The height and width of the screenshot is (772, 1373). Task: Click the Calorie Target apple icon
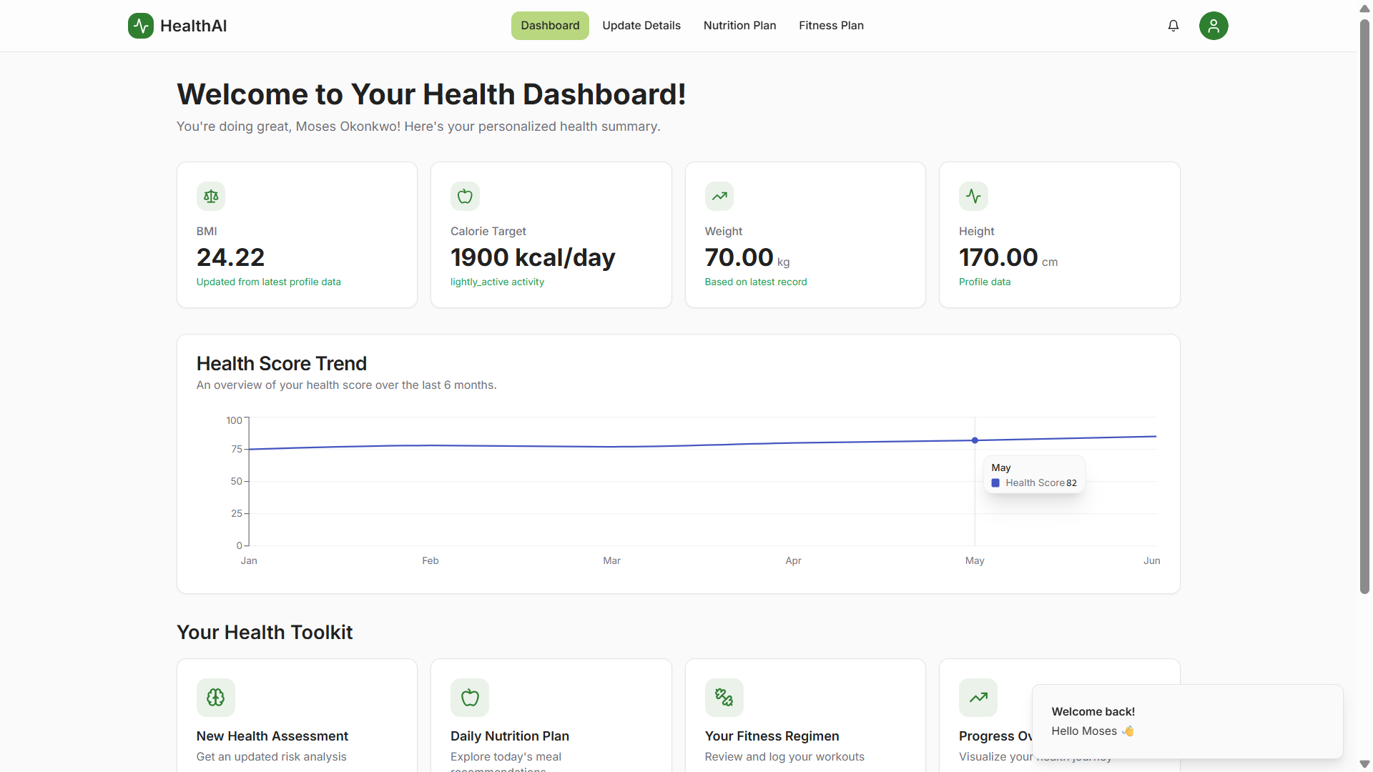pos(465,196)
